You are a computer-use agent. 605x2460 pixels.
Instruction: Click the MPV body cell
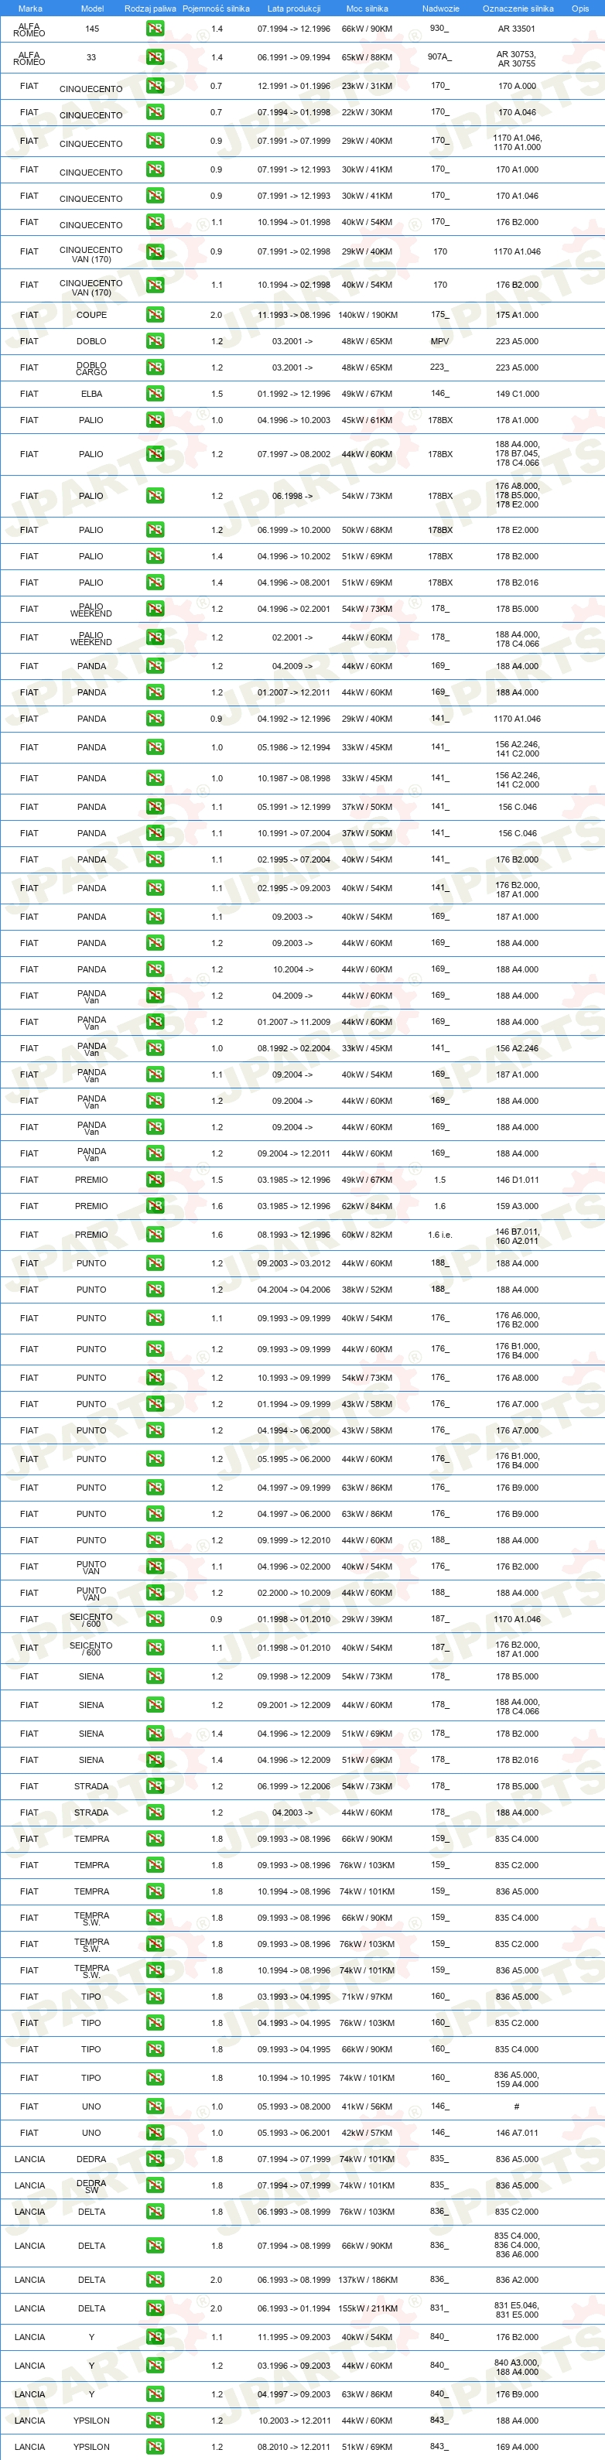439,341
